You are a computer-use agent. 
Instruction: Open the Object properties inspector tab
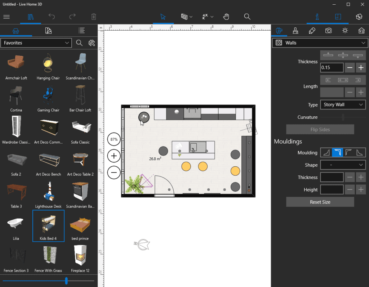coord(279,31)
